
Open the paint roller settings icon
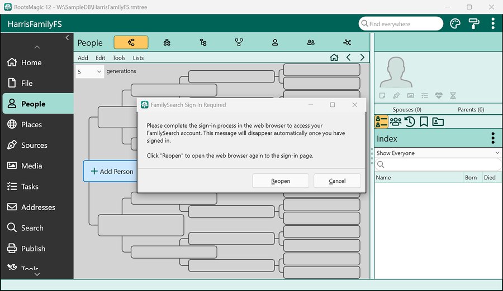click(x=474, y=23)
